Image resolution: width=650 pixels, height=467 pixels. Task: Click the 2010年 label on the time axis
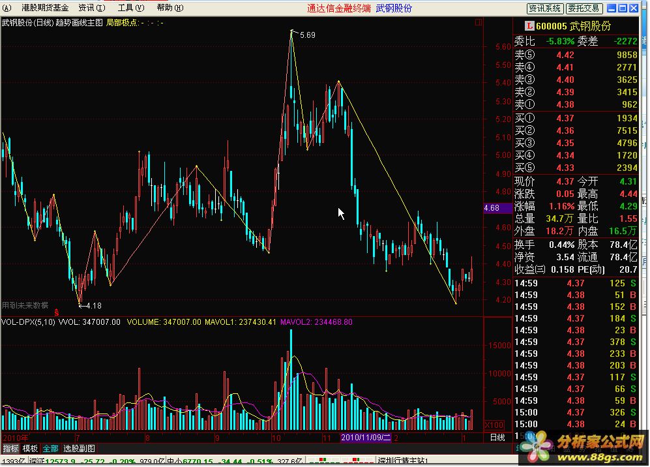[16, 438]
